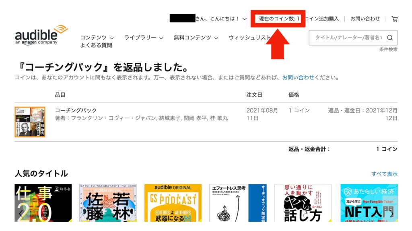The height and width of the screenshot is (231, 412).
Task: Open the コーチングパック cover thumbnail
Action: (x=30, y=122)
